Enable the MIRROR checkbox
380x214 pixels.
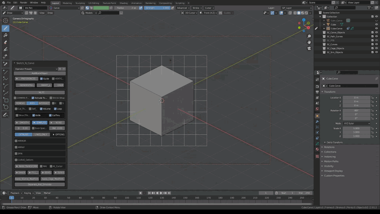click(x=16, y=141)
